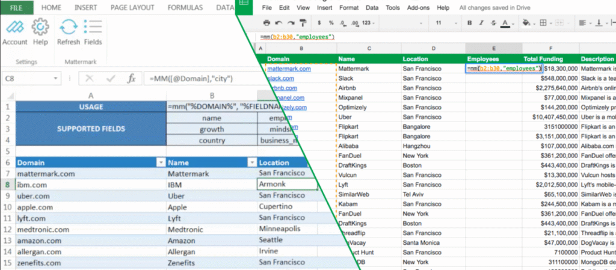The height and width of the screenshot is (270, 616).
Task: Open the Name column filter dropdown in Excel
Action: coord(251,162)
